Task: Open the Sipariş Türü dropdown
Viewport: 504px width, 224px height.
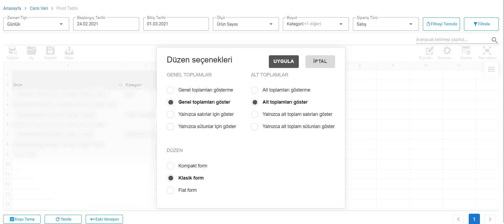Action: tap(386, 24)
